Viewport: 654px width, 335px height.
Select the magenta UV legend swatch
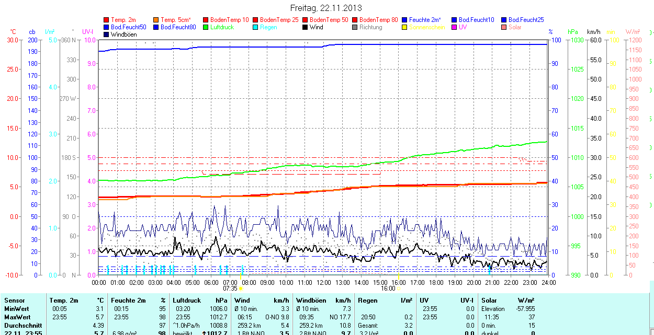pyautogui.click(x=455, y=27)
